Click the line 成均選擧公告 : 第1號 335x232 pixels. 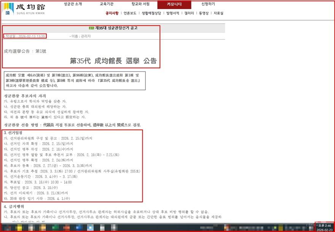point(25,51)
